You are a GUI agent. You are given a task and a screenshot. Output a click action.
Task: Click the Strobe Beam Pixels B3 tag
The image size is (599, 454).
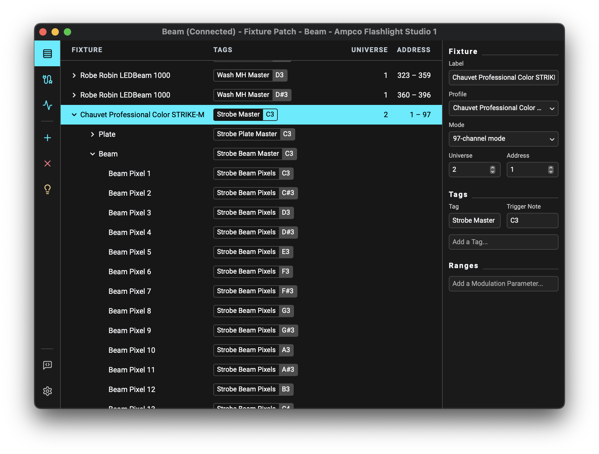(253, 389)
